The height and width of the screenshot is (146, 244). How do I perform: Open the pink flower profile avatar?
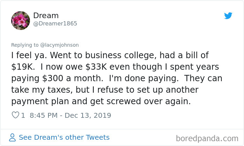(21, 20)
